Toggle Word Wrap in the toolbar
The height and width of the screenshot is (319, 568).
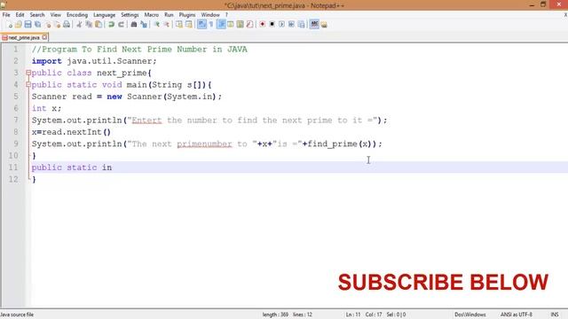coord(201,25)
